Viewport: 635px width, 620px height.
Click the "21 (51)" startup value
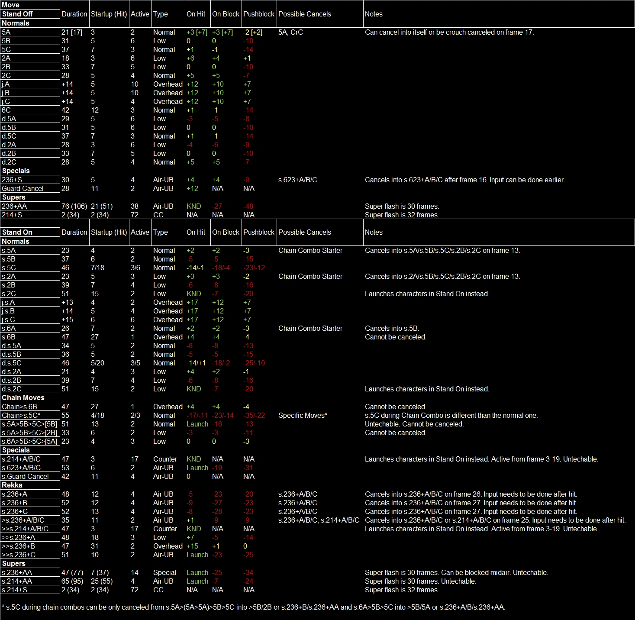coord(102,206)
